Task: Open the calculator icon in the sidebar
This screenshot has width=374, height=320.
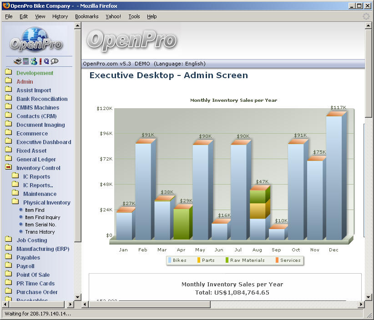Action: 26,61
